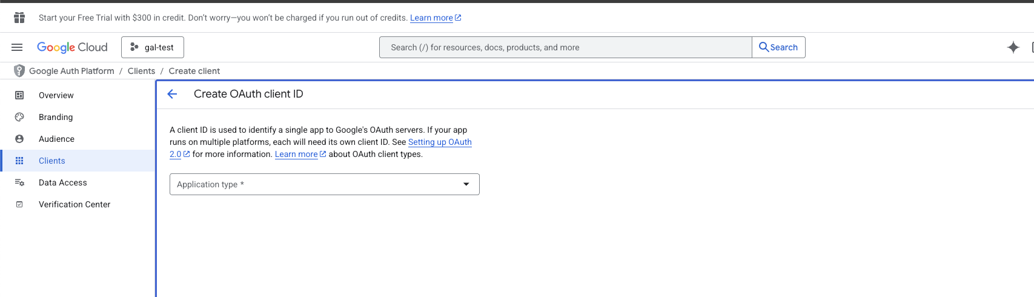
Task: Open Overview in the sidebar
Action: (78, 95)
